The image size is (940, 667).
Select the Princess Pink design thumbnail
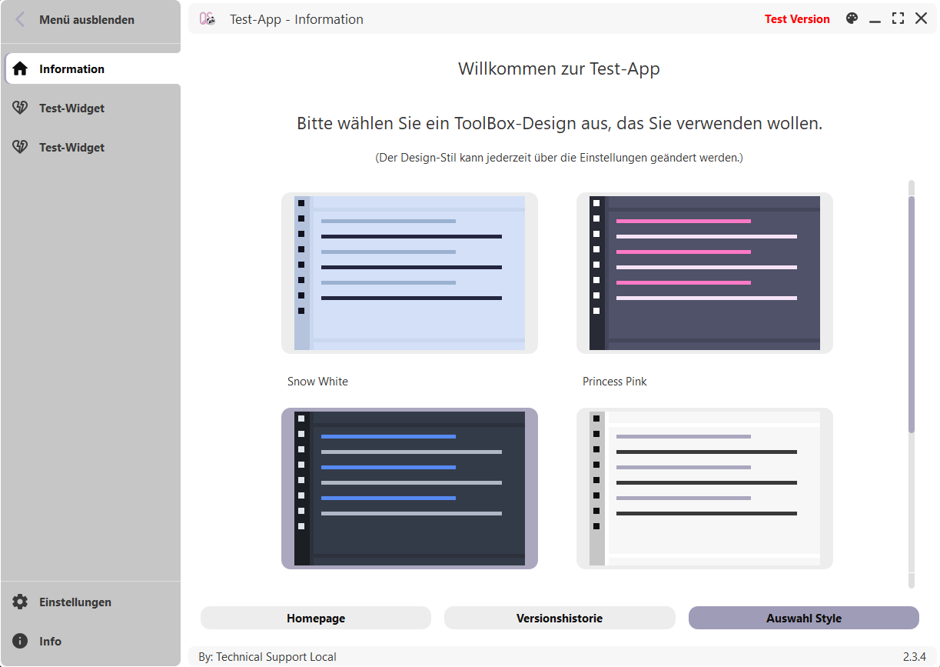[x=705, y=273]
